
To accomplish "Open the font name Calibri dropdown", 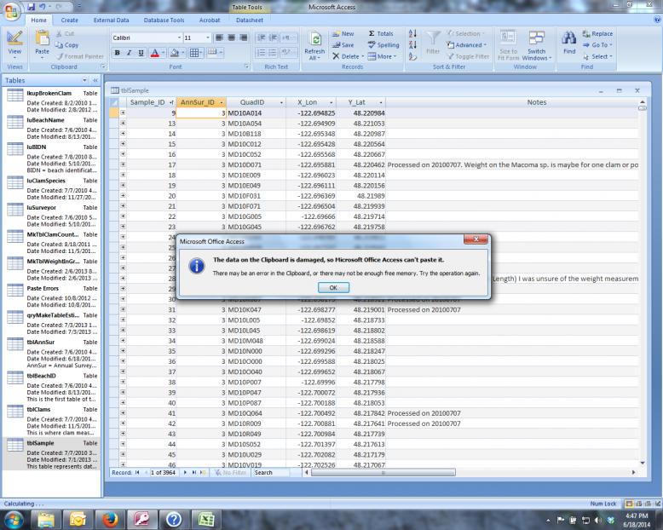I will (179, 37).
